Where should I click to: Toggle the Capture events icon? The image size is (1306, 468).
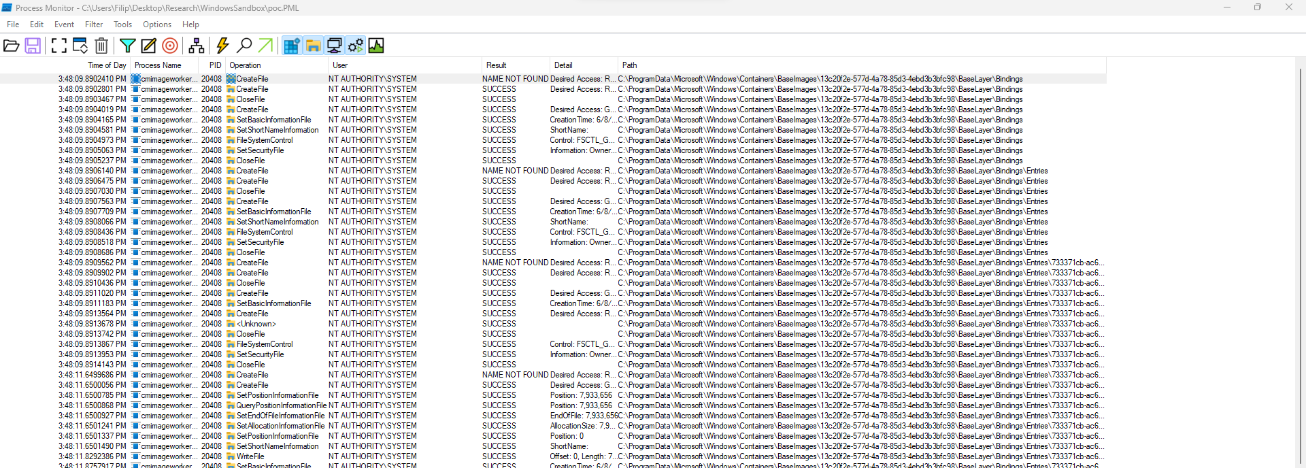point(59,46)
